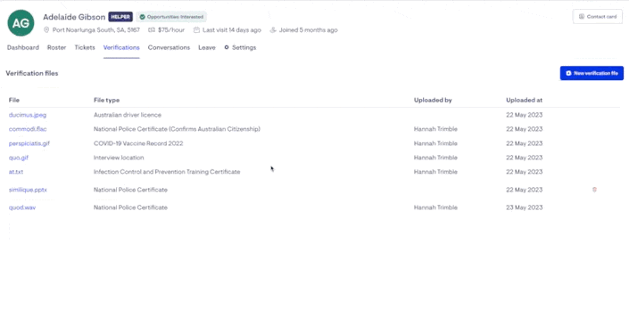Click the HELPER badge
The image size is (629, 333).
click(120, 17)
